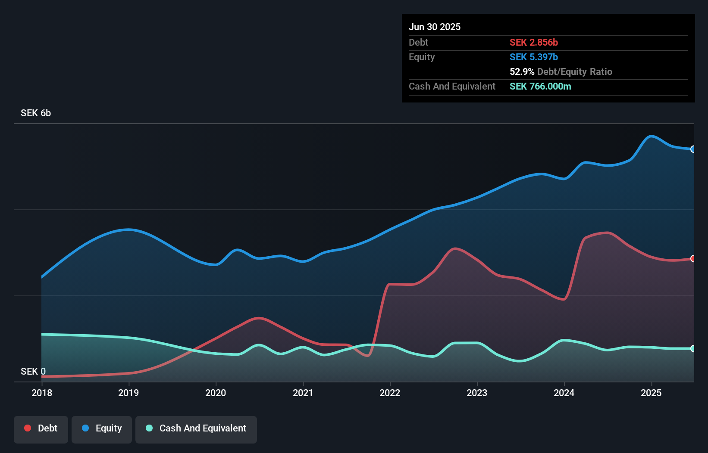Image resolution: width=708 pixels, height=453 pixels.
Task: Click the teal Cash And Equivalent legend dot
Action: tap(149, 428)
